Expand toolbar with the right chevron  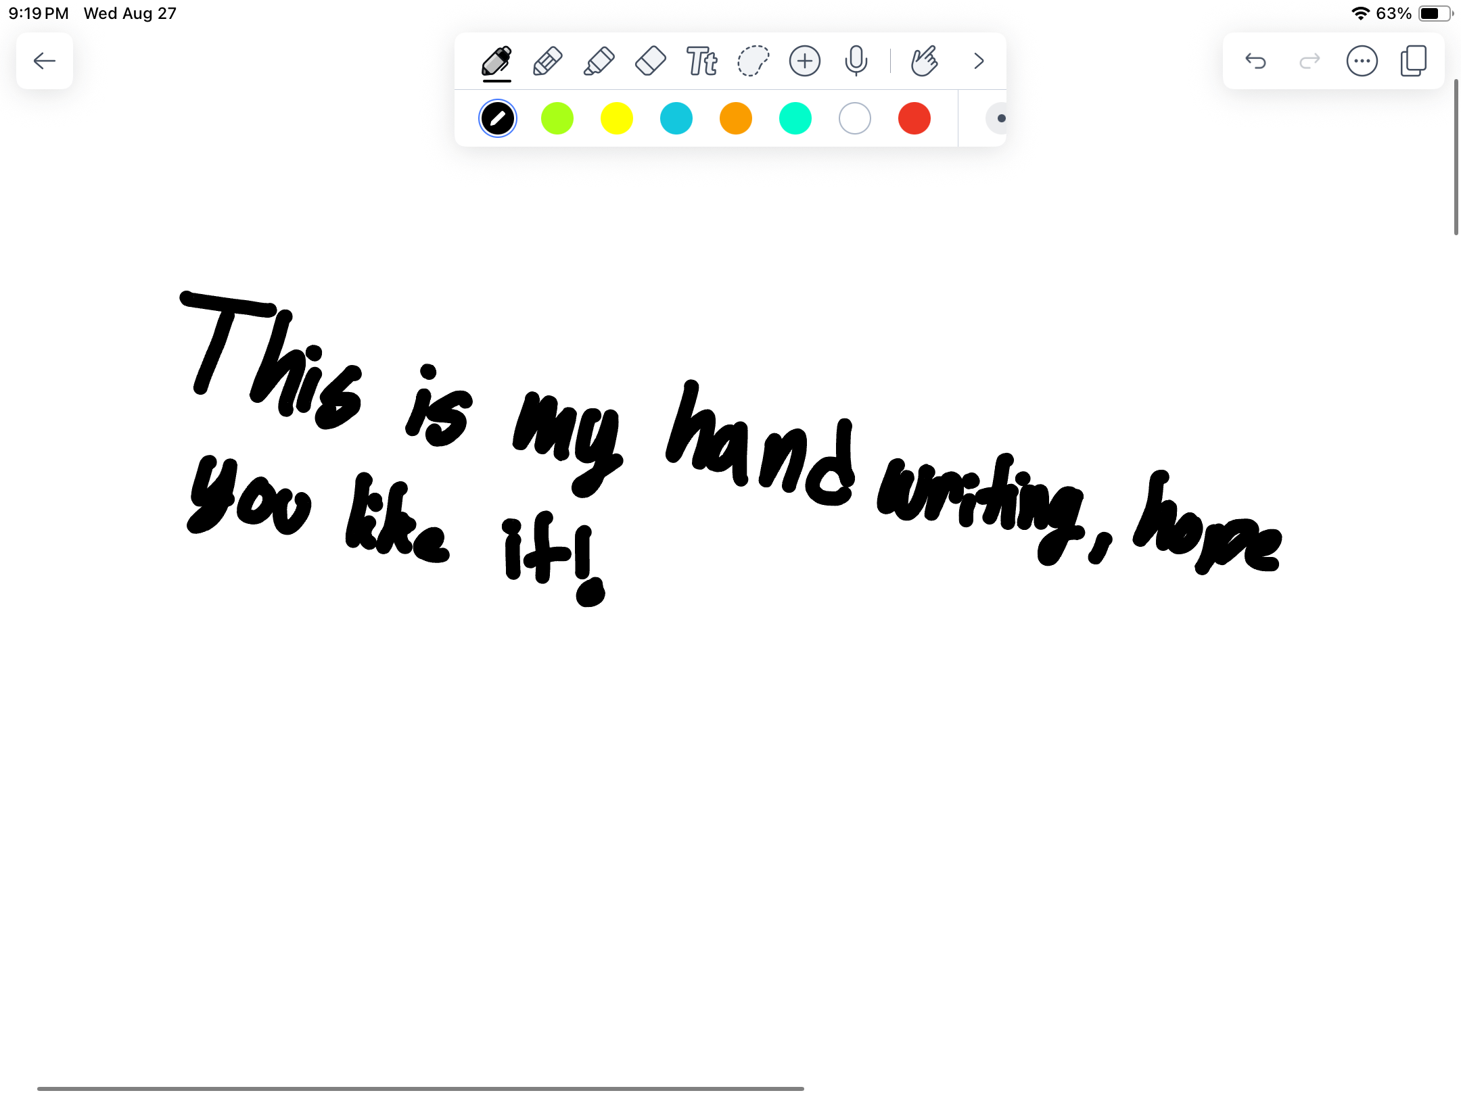click(x=979, y=61)
